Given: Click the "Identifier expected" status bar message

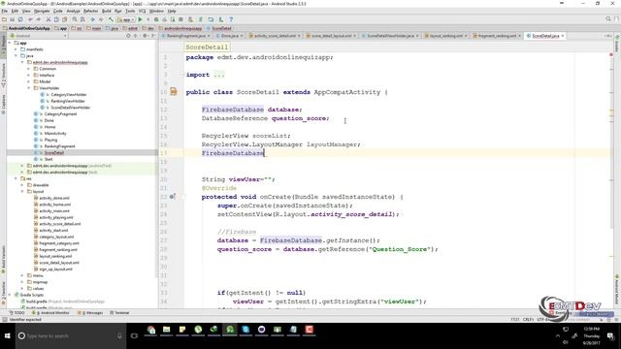Looking at the screenshot, I should [x=25, y=319].
